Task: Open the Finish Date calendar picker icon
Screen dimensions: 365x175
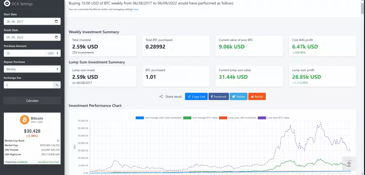Action: [56, 37]
